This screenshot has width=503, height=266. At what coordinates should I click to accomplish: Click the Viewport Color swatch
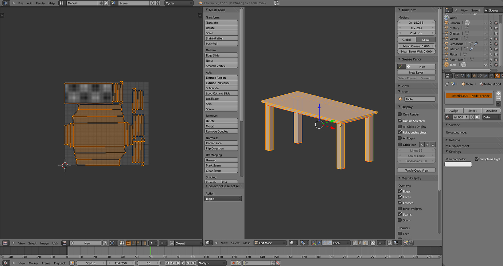tap(458, 164)
